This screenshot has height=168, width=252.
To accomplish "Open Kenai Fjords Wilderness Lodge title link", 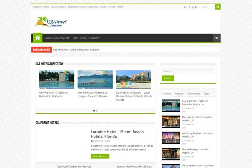I will point(92,94).
